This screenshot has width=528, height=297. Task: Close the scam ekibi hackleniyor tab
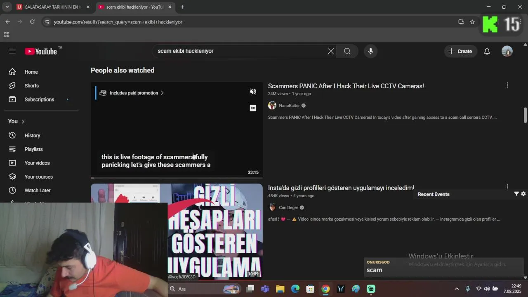click(170, 7)
